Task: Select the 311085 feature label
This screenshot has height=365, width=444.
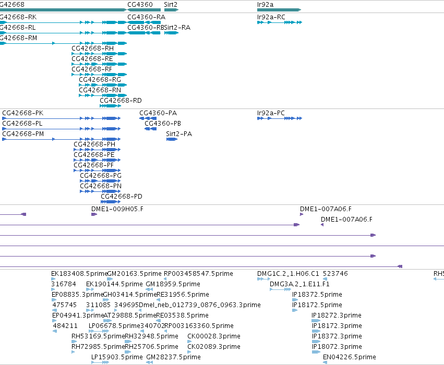Action: (x=98, y=306)
